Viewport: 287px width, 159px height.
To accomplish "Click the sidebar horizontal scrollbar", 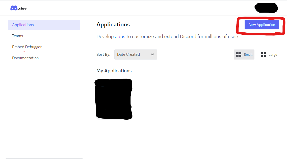I will 44,158.
